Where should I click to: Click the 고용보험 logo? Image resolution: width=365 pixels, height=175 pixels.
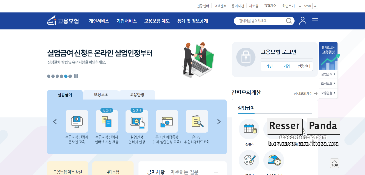(63, 21)
